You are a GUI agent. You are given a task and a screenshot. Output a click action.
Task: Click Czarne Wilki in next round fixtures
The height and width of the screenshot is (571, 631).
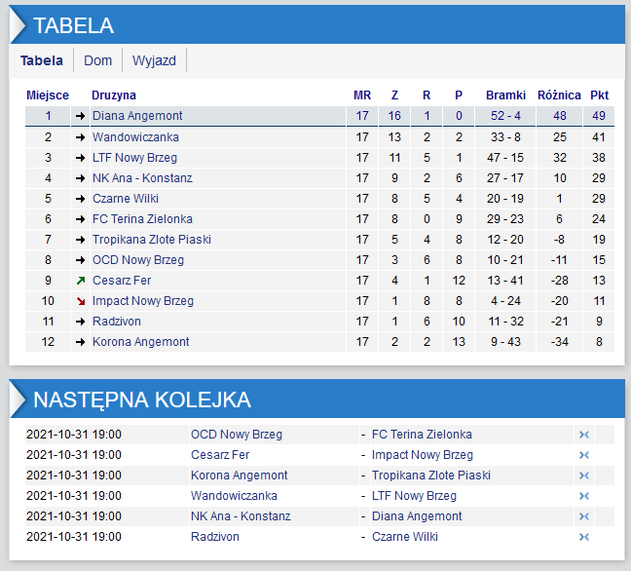tap(404, 537)
